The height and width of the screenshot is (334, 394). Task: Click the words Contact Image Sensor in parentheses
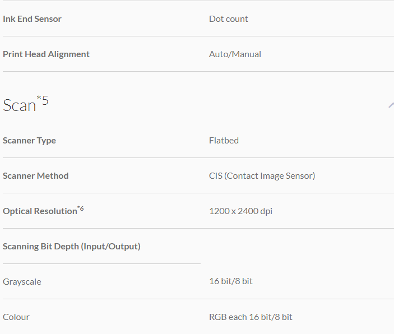[x=270, y=176]
